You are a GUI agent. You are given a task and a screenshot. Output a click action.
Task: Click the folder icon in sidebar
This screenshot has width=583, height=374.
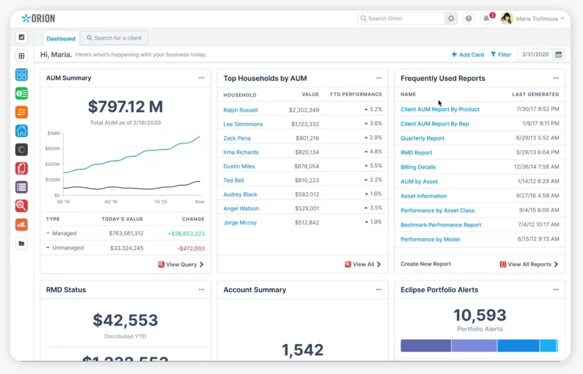21,244
